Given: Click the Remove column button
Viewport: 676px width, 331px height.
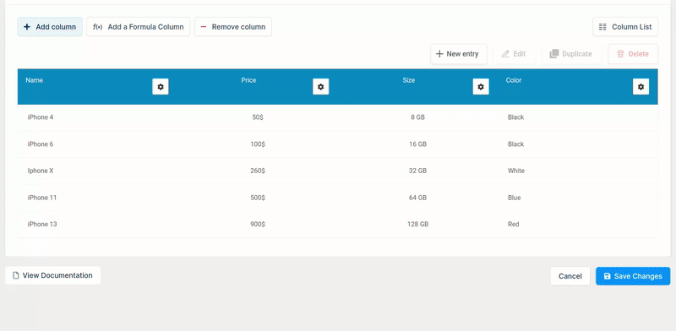Looking at the screenshot, I should coord(233,27).
